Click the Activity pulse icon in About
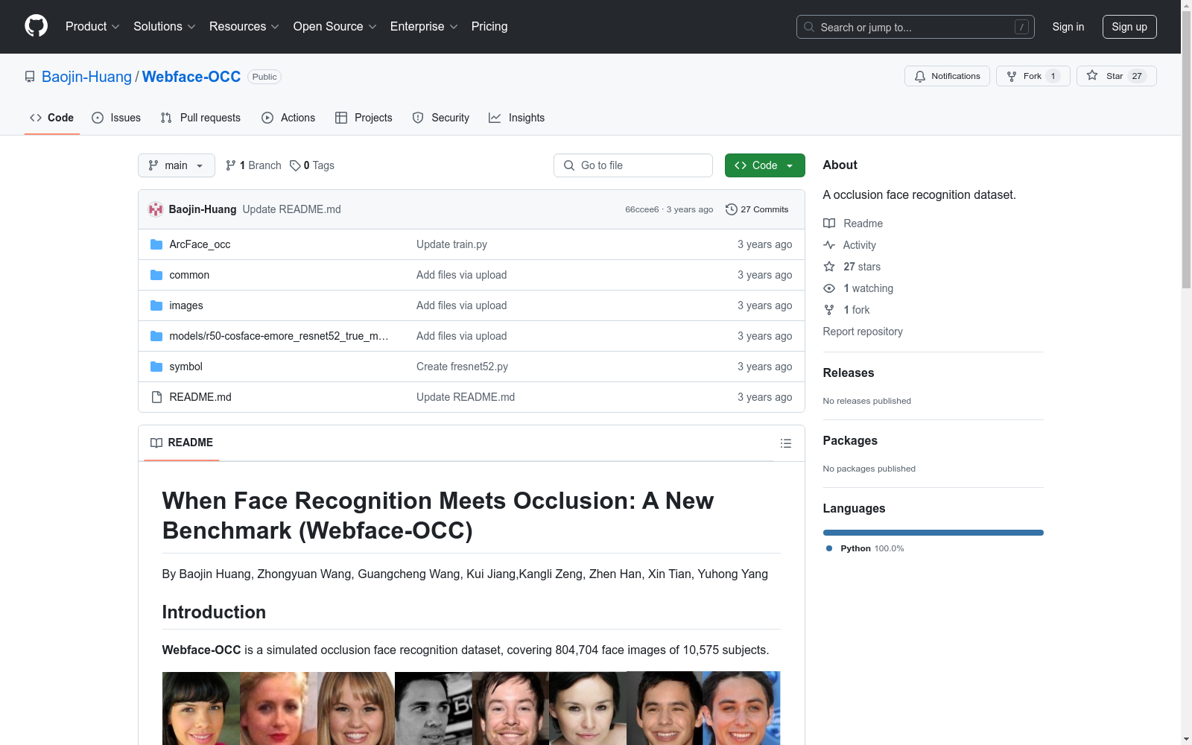 829,245
